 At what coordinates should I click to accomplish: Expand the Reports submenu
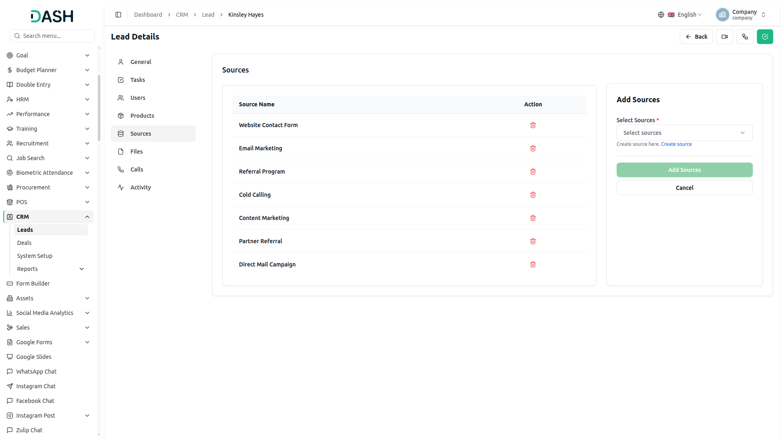point(51,269)
